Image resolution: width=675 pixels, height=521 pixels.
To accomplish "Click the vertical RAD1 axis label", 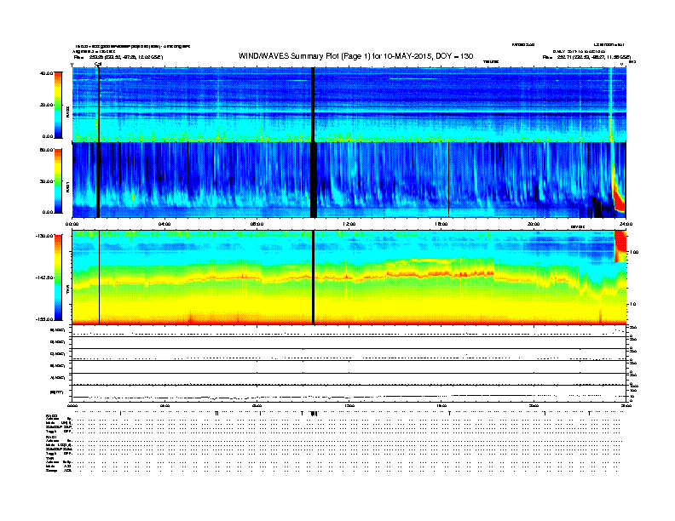I will [67, 186].
